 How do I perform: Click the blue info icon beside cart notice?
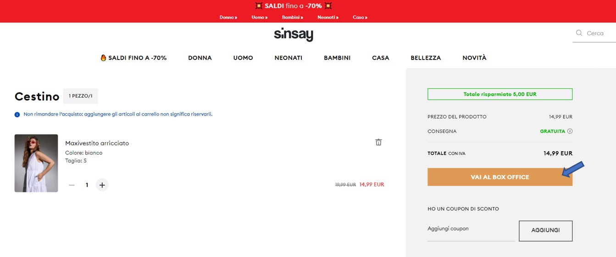point(17,115)
